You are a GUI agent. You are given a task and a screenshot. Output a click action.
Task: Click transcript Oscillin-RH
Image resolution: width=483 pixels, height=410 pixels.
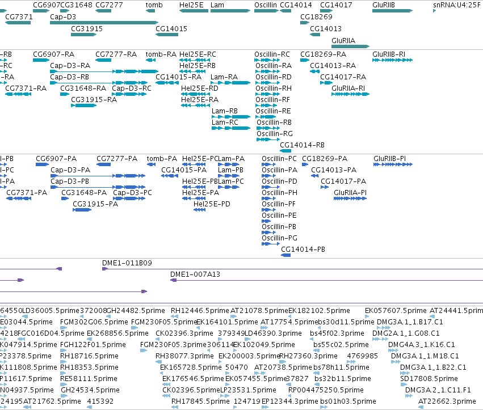click(x=268, y=94)
